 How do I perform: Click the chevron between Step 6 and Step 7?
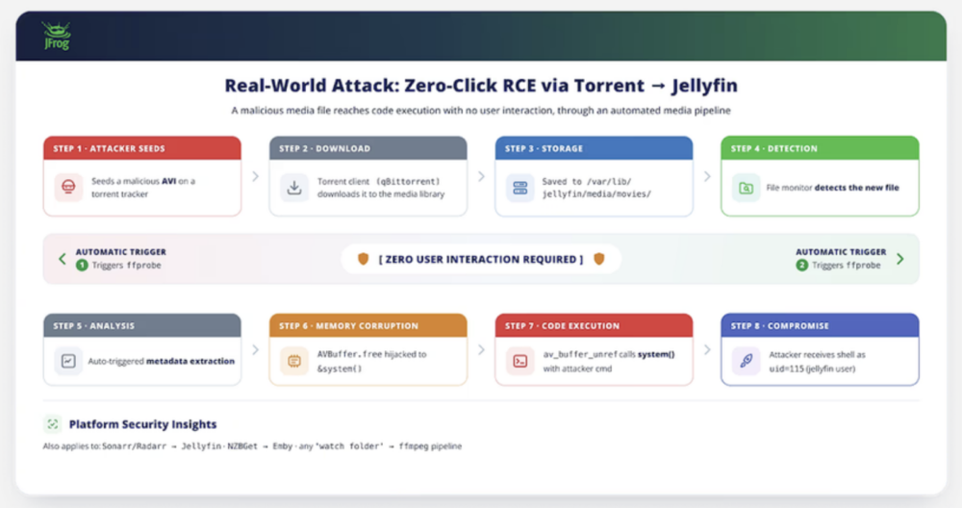pyautogui.click(x=481, y=349)
